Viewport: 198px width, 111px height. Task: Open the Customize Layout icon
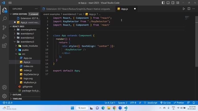coord(178,3)
